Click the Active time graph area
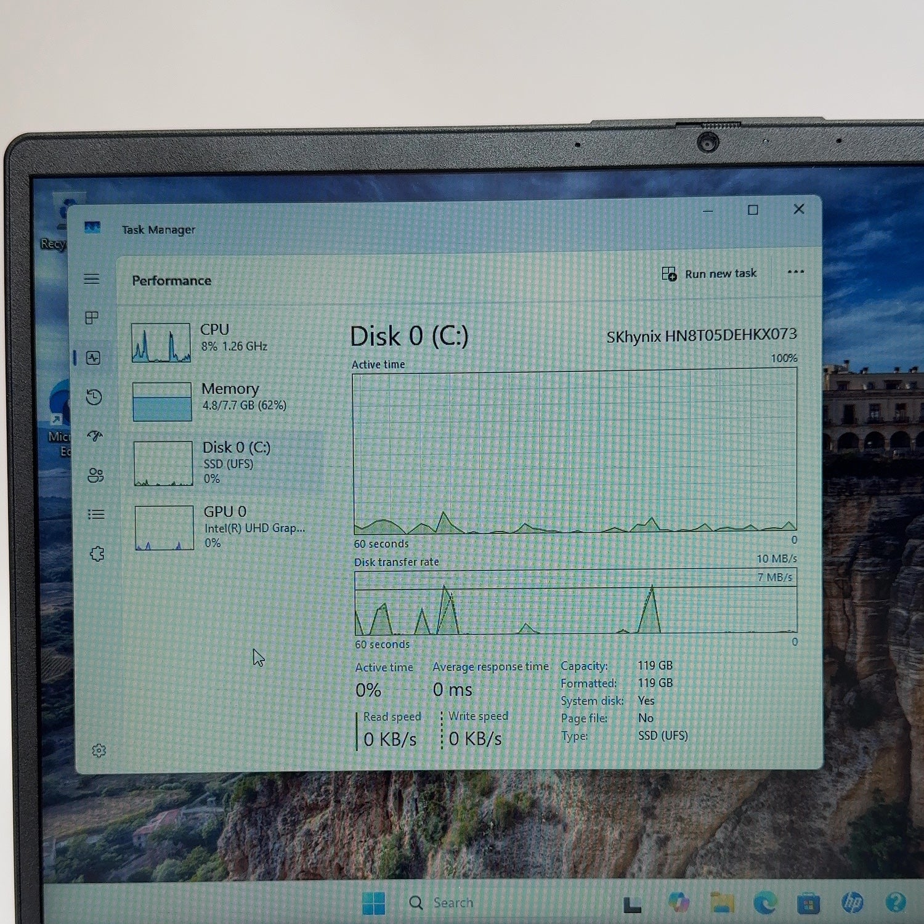The image size is (924, 924). click(x=575, y=452)
